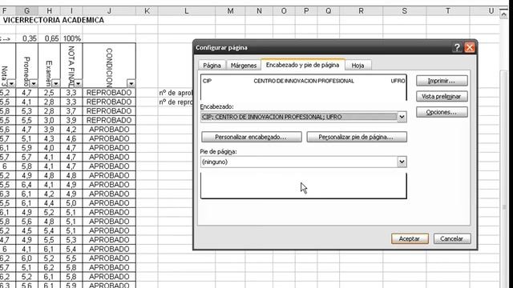
Task: Switch to the Página tab
Action: click(212, 66)
